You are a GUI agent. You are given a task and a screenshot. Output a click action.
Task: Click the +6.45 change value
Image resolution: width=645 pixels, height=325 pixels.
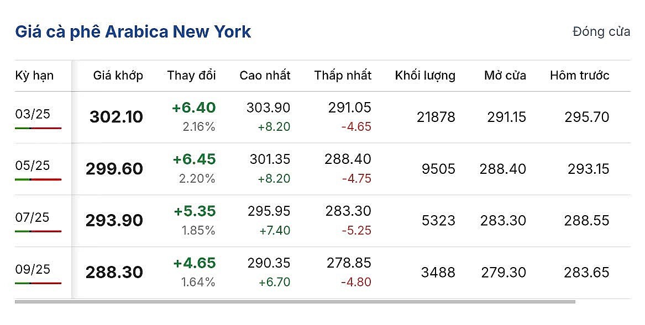tap(194, 159)
